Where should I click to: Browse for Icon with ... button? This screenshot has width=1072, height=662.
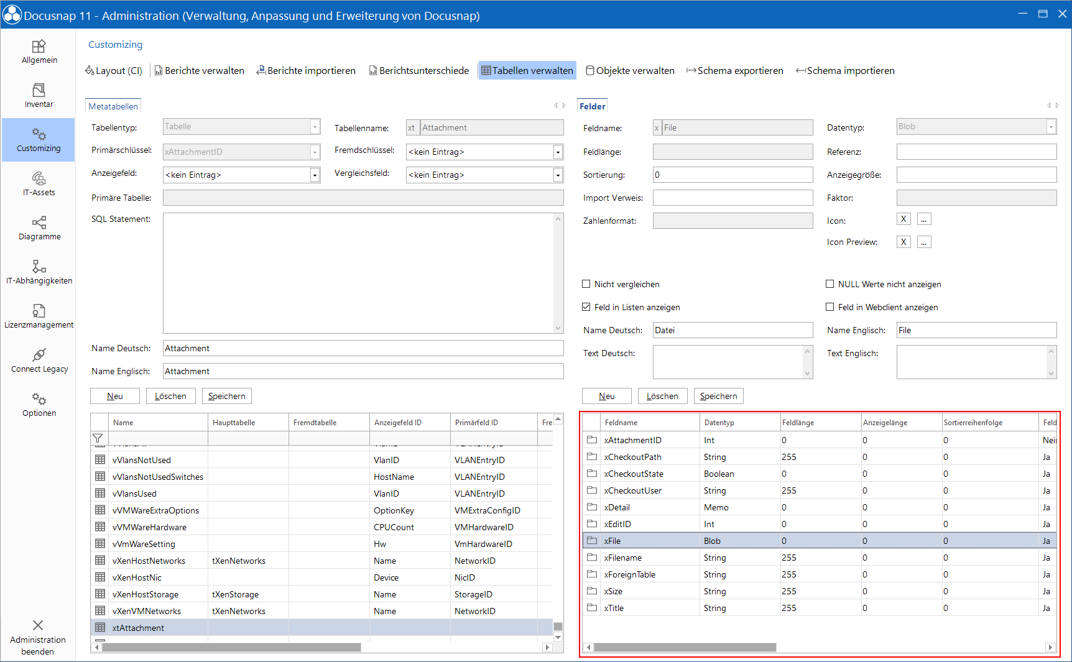pos(924,219)
